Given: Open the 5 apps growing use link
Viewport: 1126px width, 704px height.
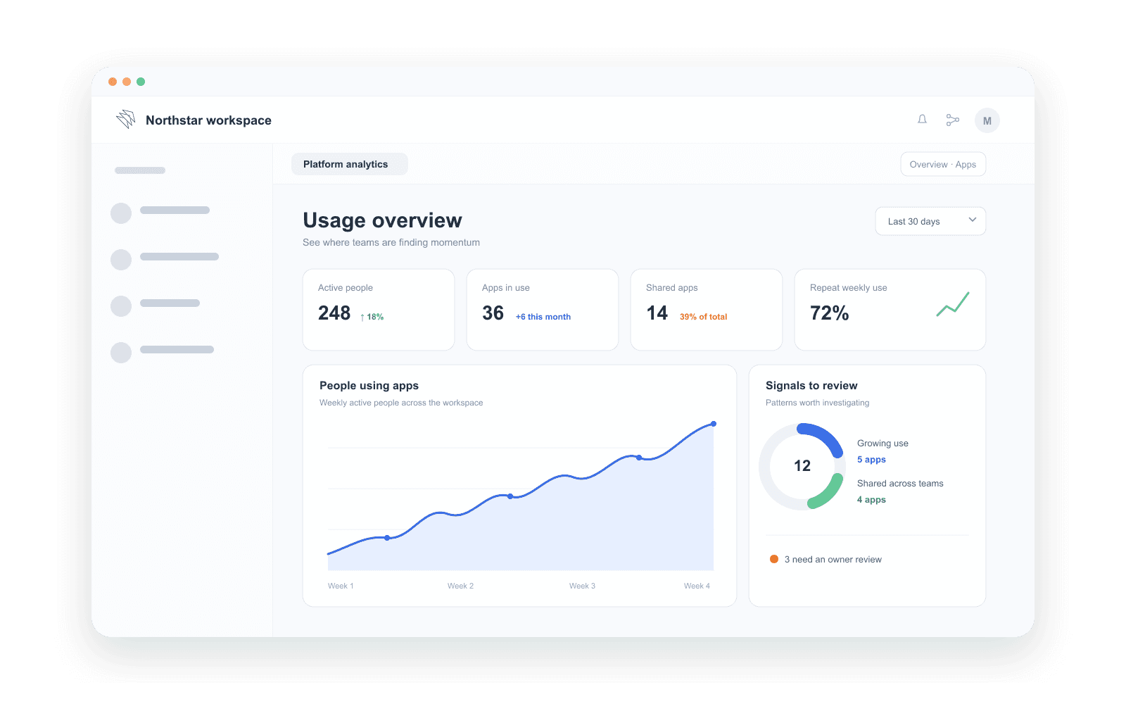Looking at the screenshot, I should coord(871,460).
